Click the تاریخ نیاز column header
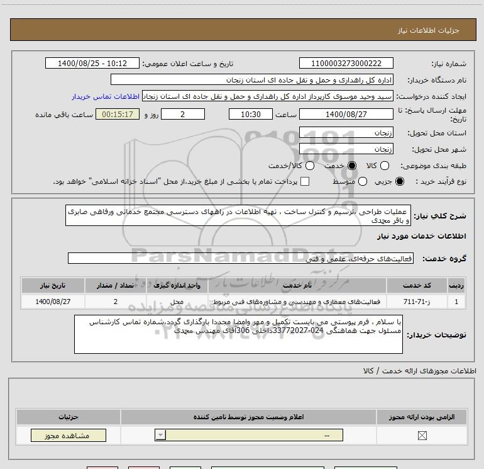Viewport: 484px width, 469px height. pos(53,285)
